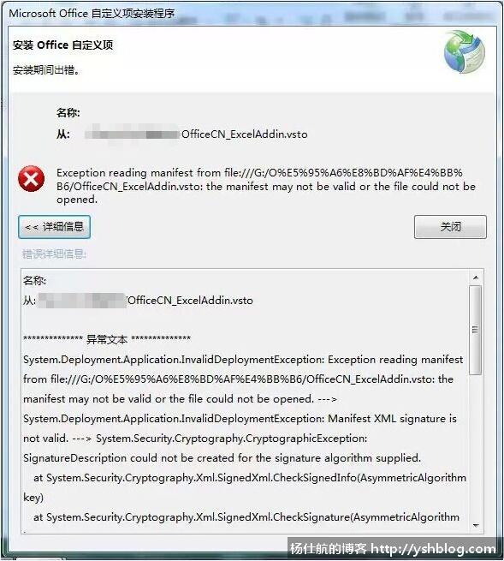This screenshot has height=561, width=504.
Task: Click the Office installer globe icon
Action: pos(465,52)
